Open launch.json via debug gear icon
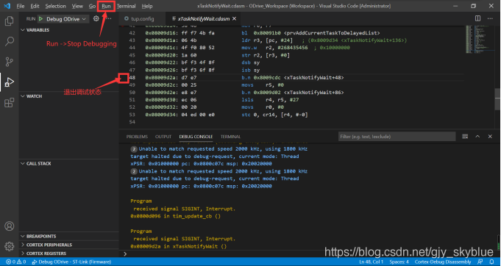Screen dimensions: 501x266 point(96,18)
